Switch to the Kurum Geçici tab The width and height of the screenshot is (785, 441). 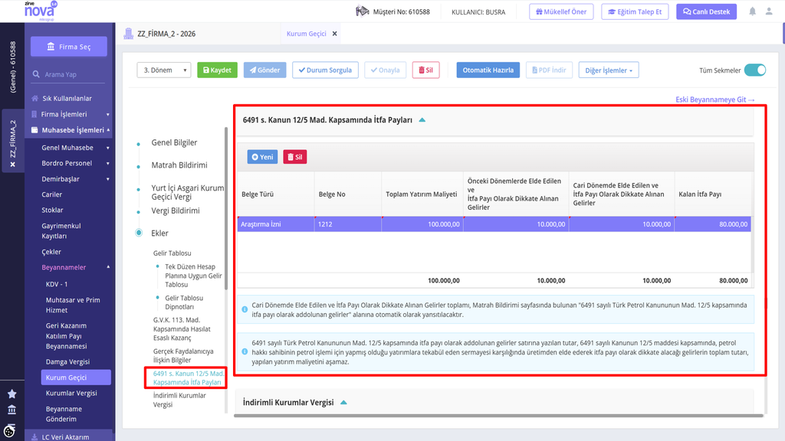point(307,34)
